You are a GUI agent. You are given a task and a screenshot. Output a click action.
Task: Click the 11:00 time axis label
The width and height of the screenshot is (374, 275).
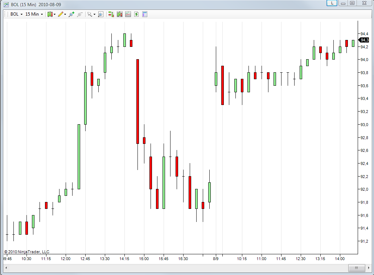tap(262, 259)
